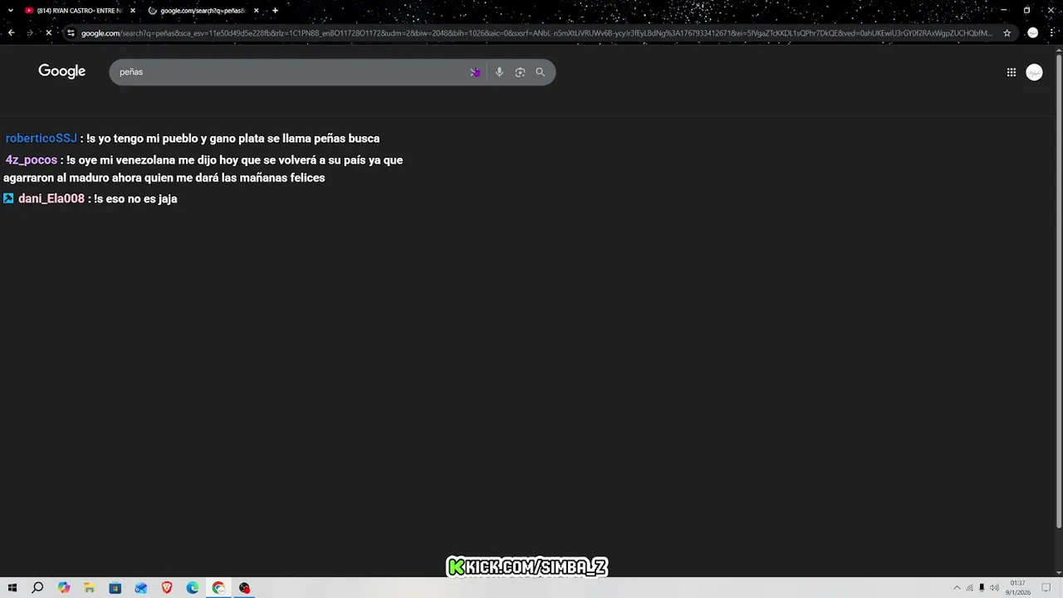This screenshot has height=598, width=1063.
Task: Search by image with Google Lens
Action: pyautogui.click(x=520, y=72)
